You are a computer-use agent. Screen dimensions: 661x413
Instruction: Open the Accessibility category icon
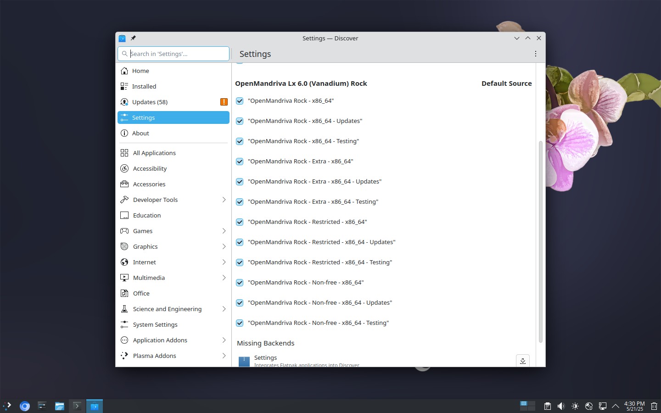tap(124, 168)
